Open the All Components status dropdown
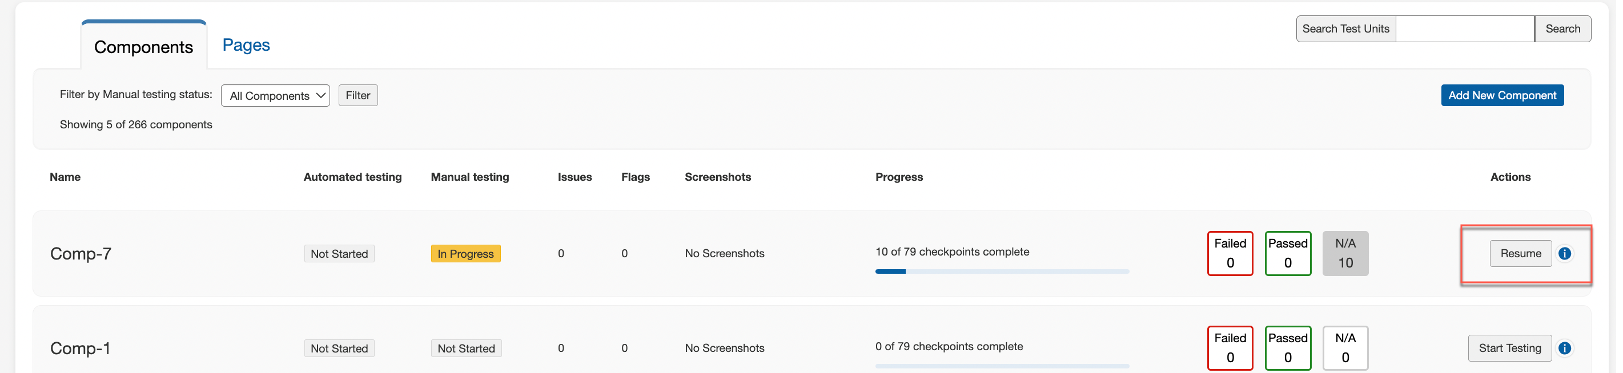 [275, 96]
